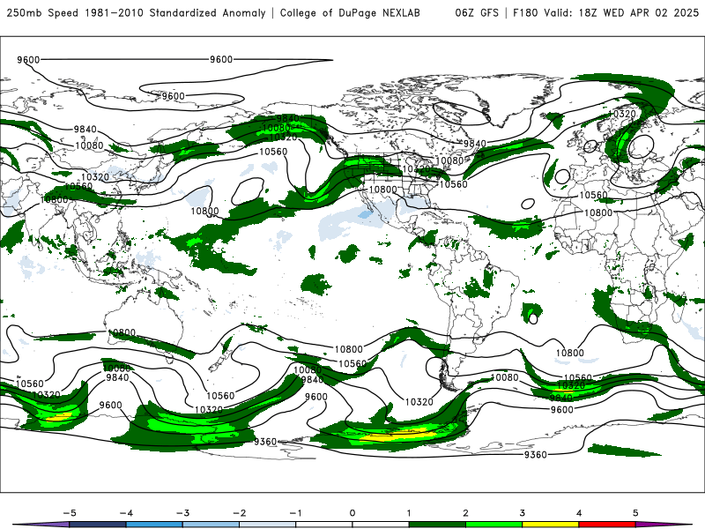Click the navy -5 to -4 colorbar segment

98,525
